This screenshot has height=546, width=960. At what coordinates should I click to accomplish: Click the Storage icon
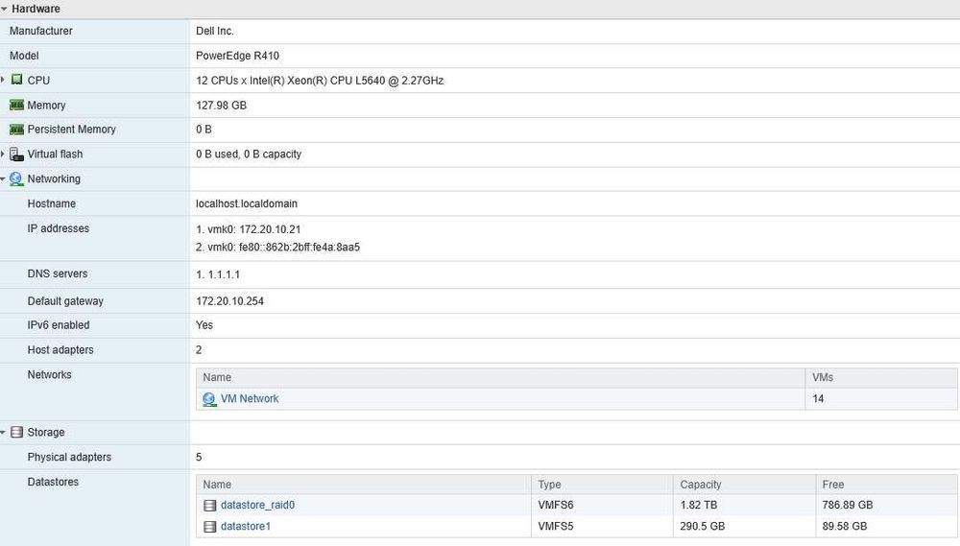click(x=17, y=432)
